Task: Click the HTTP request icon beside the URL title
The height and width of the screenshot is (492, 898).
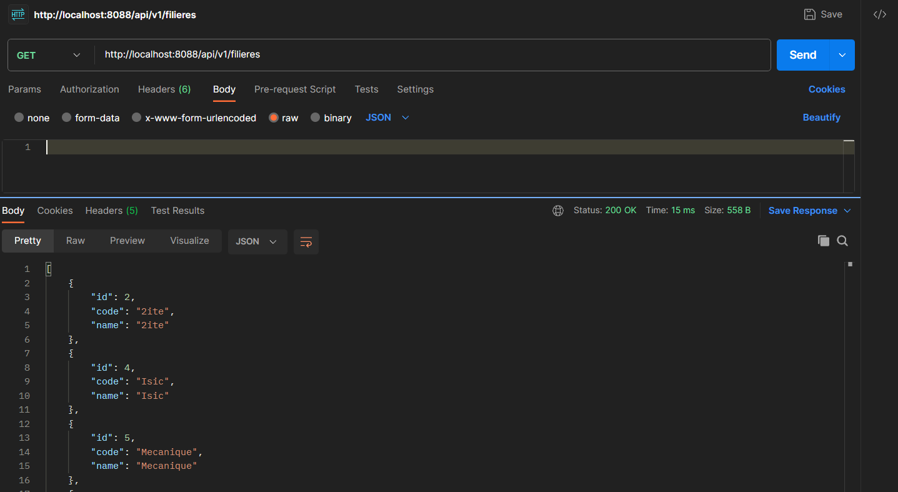Action: click(x=17, y=14)
